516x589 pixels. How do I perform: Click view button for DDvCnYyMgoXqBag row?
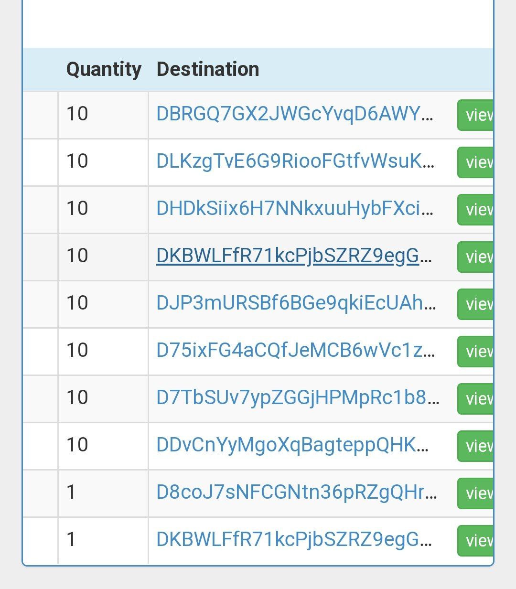tap(475, 446)
